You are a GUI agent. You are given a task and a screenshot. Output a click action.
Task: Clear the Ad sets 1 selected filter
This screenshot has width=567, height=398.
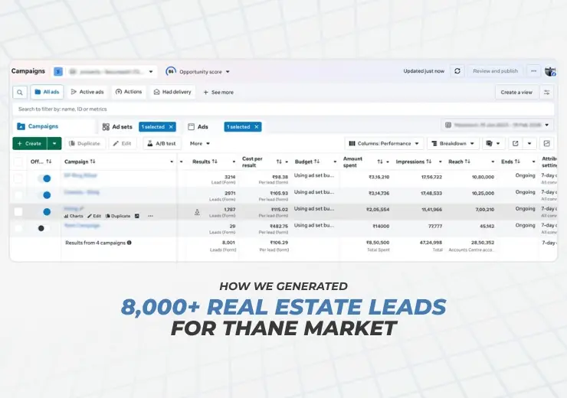coord(171,127)
